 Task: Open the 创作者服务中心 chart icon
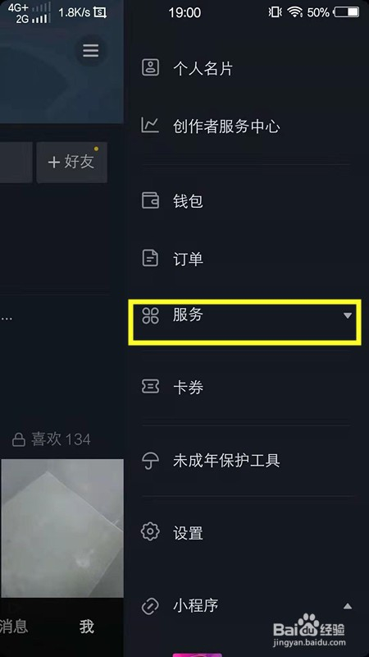click(x=150, y=126)
